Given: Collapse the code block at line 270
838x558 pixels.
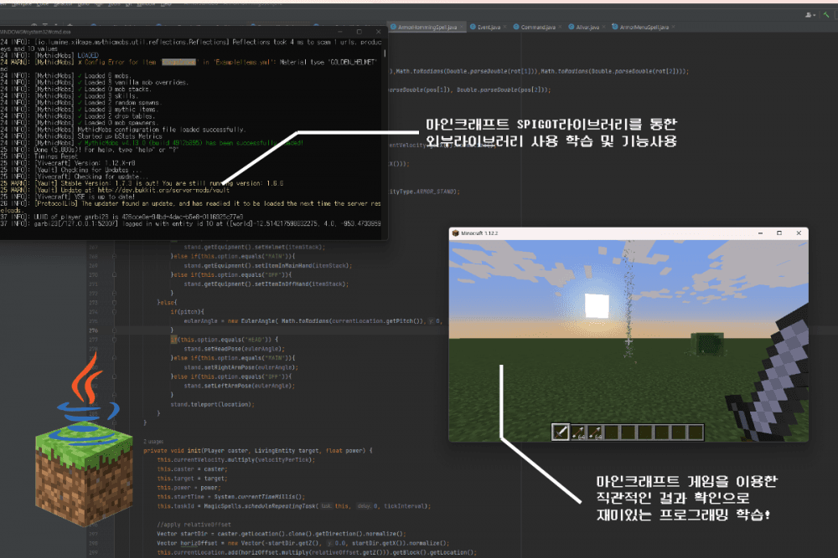Looking at the screenshot, I should [x=114, y=275].
